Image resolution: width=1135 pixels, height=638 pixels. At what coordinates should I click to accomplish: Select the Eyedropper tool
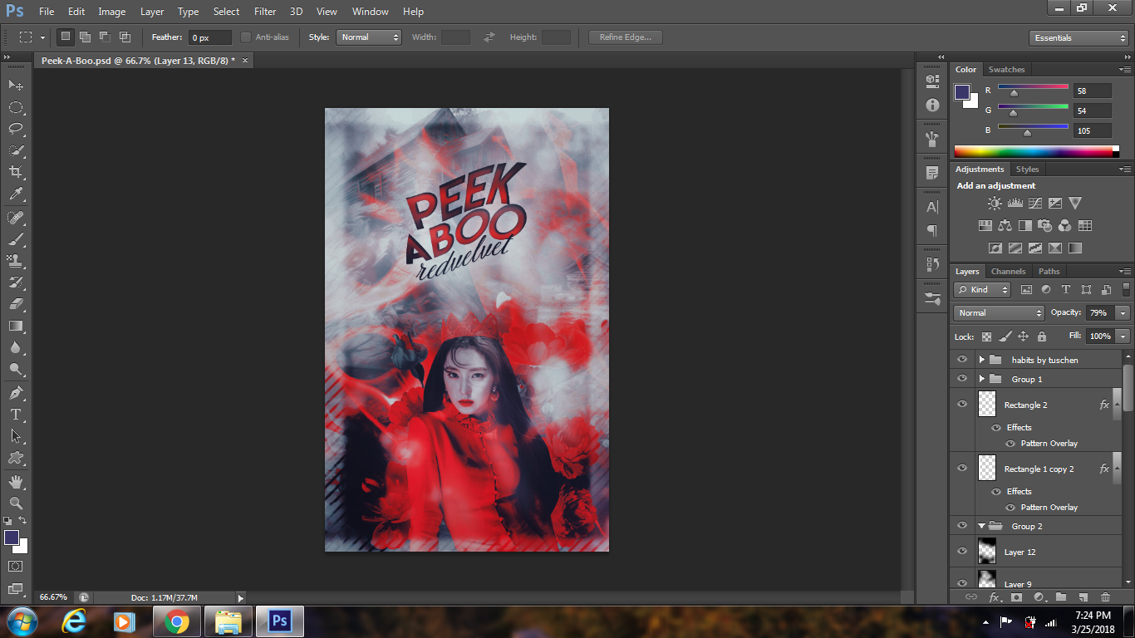tap(15, 194)
